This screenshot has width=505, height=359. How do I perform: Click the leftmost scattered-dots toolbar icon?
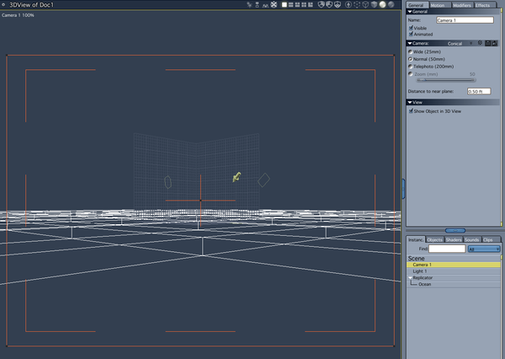249,4
